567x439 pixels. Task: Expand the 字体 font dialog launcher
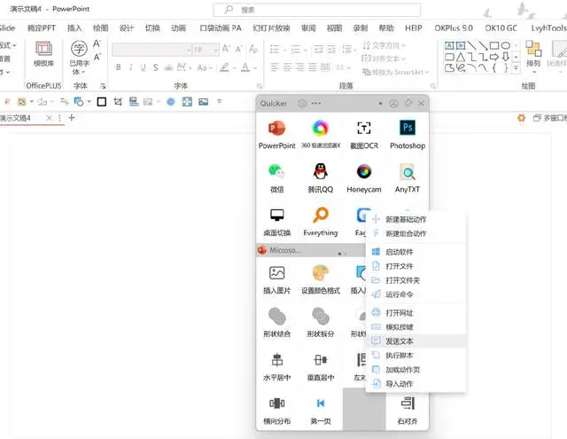(260, 86)
